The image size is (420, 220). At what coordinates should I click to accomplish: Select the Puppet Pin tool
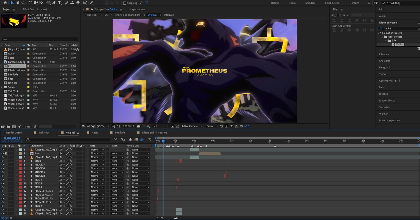click(x=92, y=3)
